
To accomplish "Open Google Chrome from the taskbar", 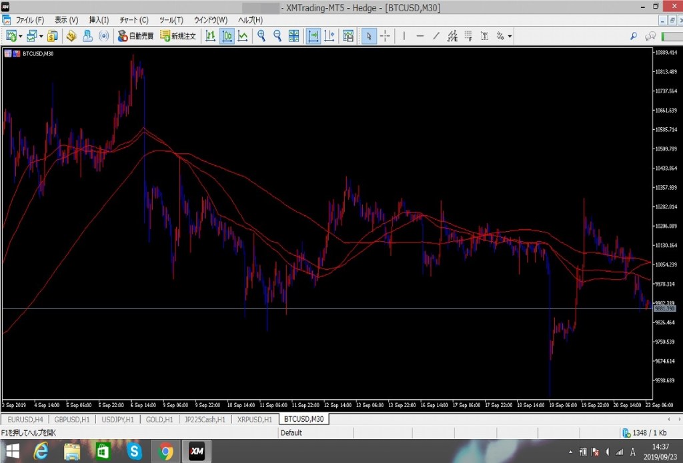I will (166, 452).
